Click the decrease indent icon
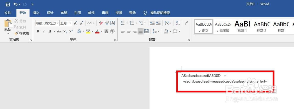Viewport: 294px width, 109px height. tap(152, 23)
